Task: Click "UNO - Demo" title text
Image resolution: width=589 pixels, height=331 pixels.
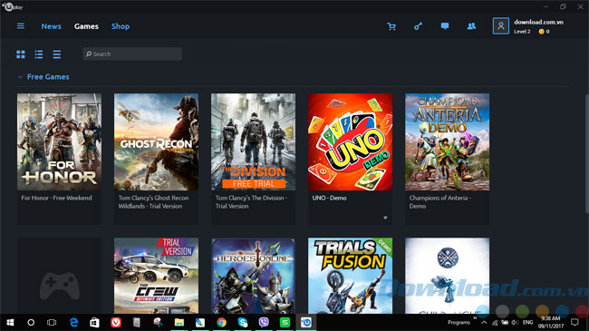Action: pyautogui.click(x=330, y=198)
